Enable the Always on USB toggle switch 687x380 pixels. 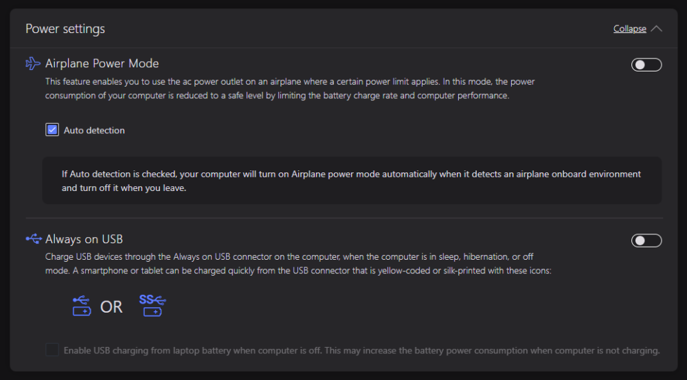646,240
